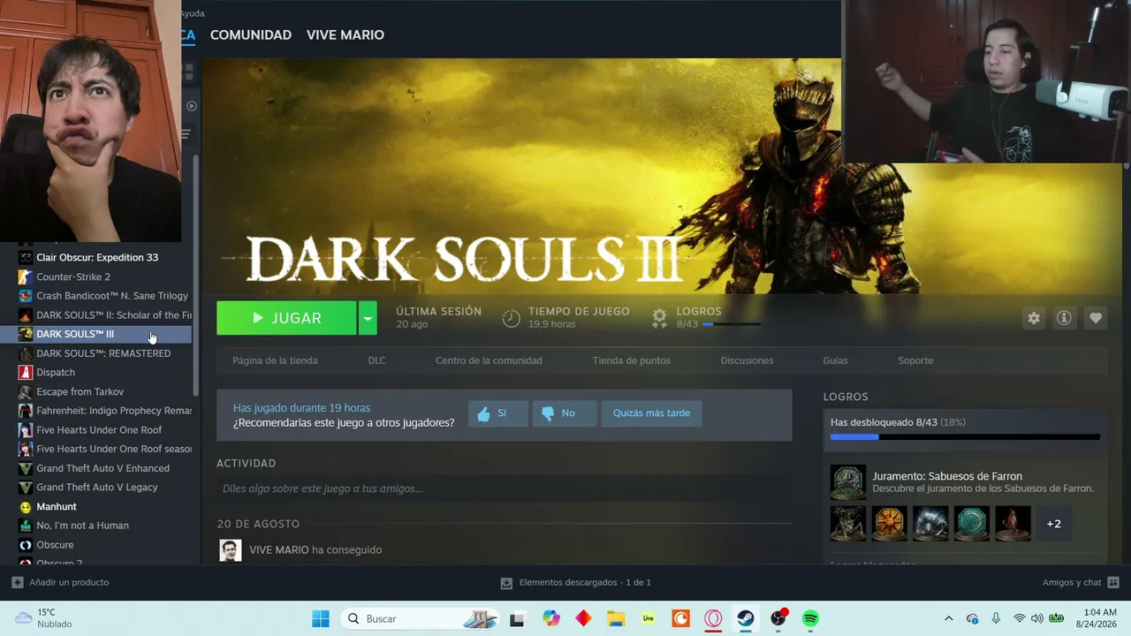Open the VIVE MARIO profile menu
This screenshot has width=1131, height=636.
coord(345,35)
